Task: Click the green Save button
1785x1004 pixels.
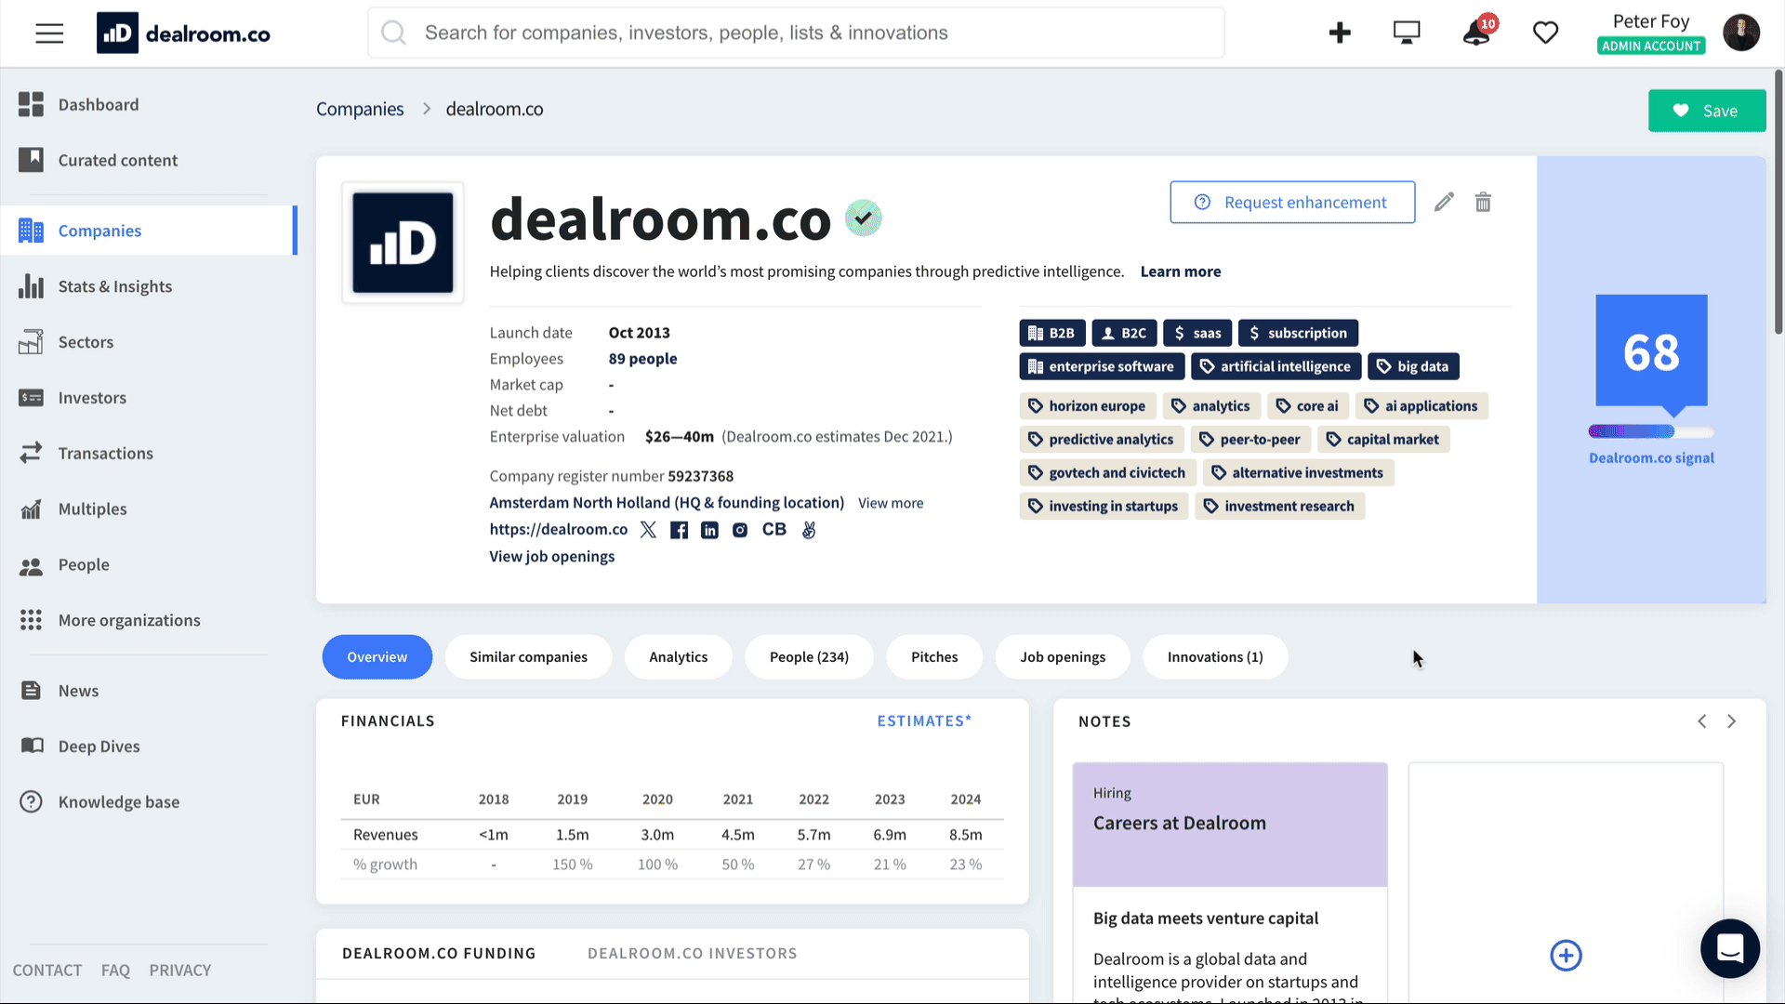Action: tap(1707, 111)
